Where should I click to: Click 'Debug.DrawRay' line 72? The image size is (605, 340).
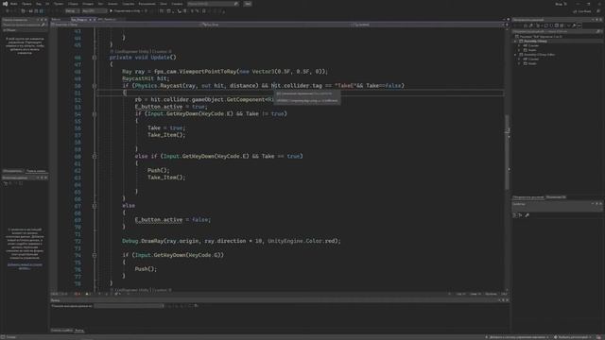[232, 241]
